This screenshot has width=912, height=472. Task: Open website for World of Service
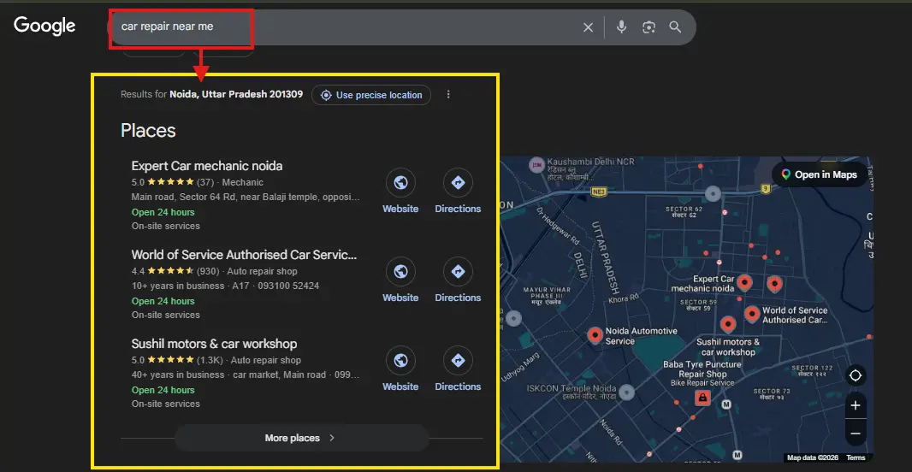click(x=400, y=280)
